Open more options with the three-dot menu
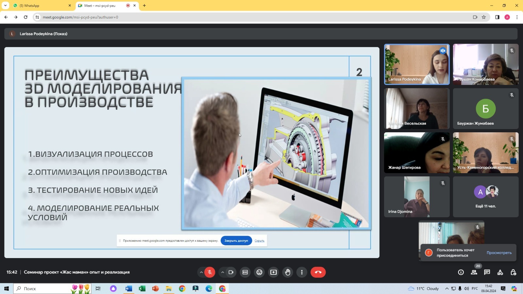 (301, 272)
